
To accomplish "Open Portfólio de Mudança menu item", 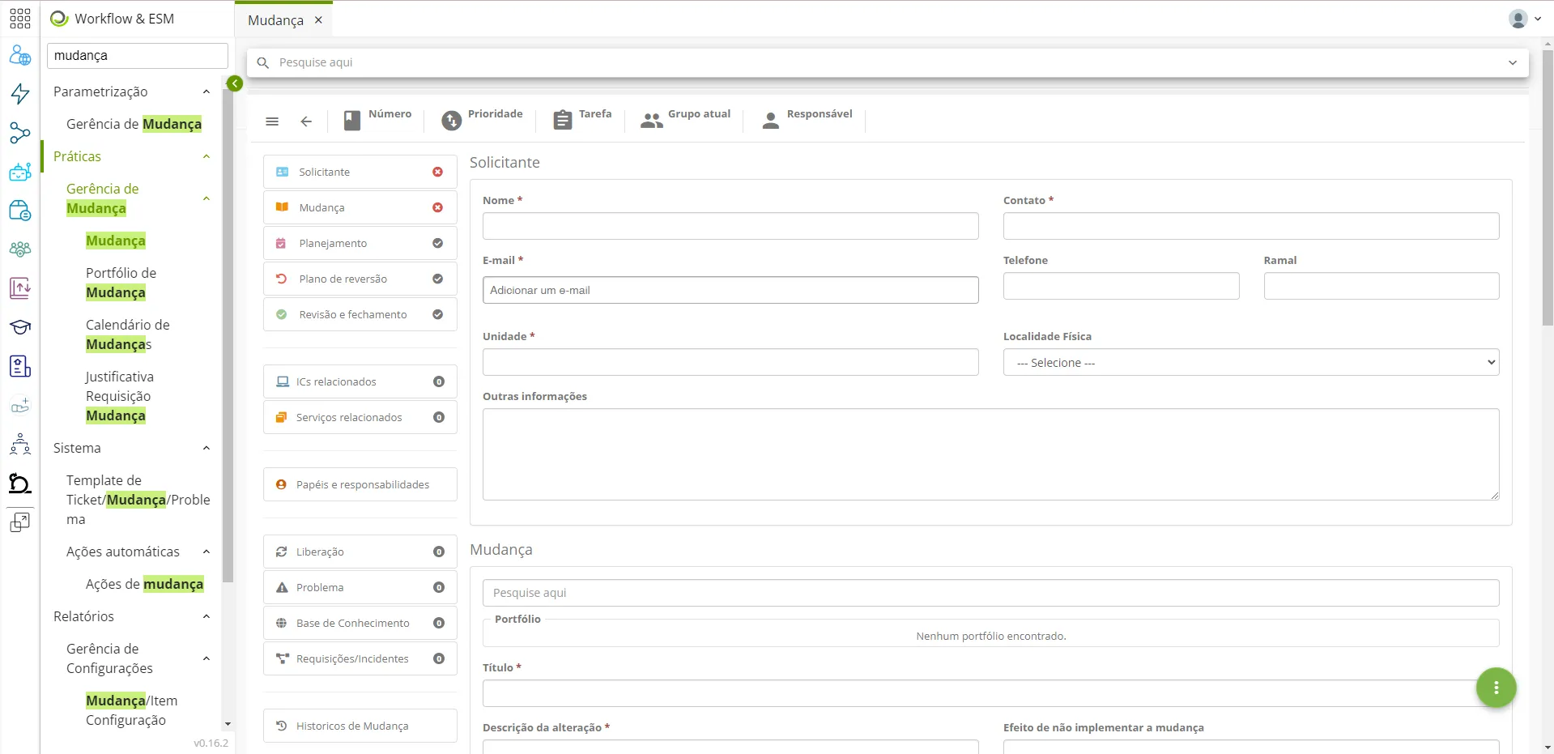I will [121, 283].
